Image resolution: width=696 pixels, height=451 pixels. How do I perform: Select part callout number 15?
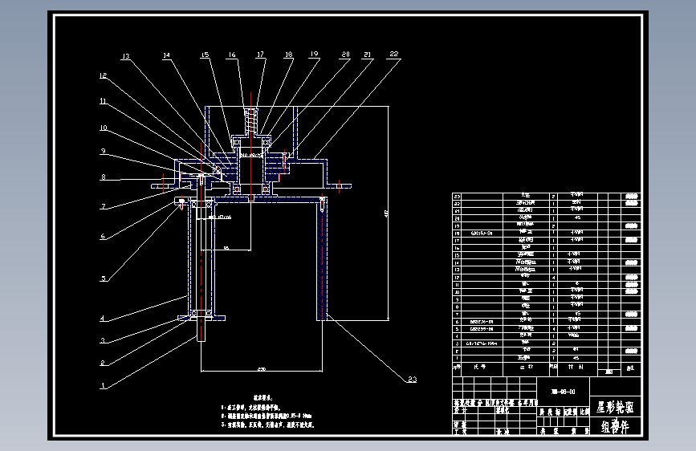[205, 55]
